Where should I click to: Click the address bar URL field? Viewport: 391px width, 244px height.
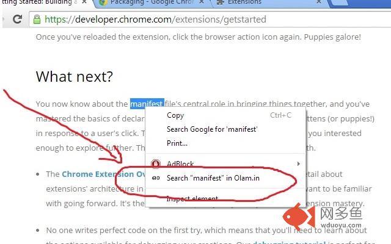[210, 20]
